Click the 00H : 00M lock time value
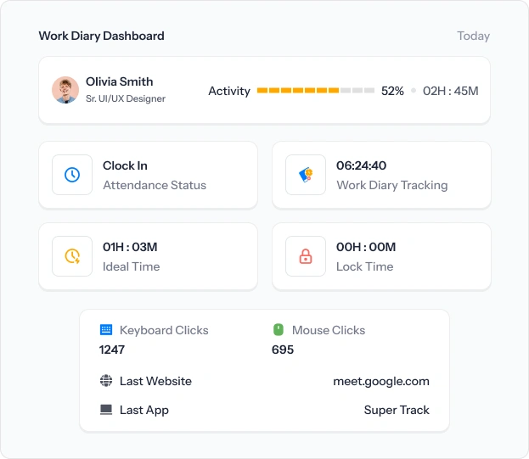The width and height of the screenshot is (529, 459). point(366,247)
